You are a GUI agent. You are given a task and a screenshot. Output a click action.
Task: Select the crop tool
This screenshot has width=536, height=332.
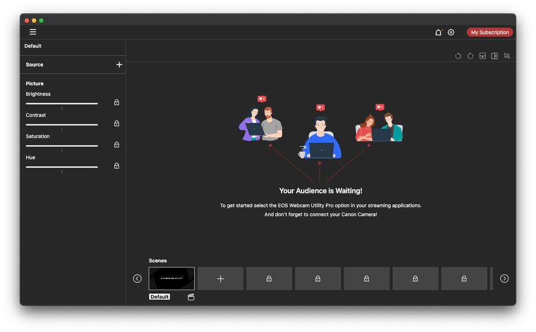507,56
